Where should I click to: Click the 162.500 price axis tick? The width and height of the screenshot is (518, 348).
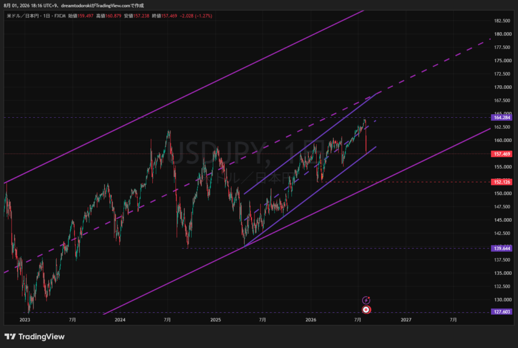coord(502,127)
